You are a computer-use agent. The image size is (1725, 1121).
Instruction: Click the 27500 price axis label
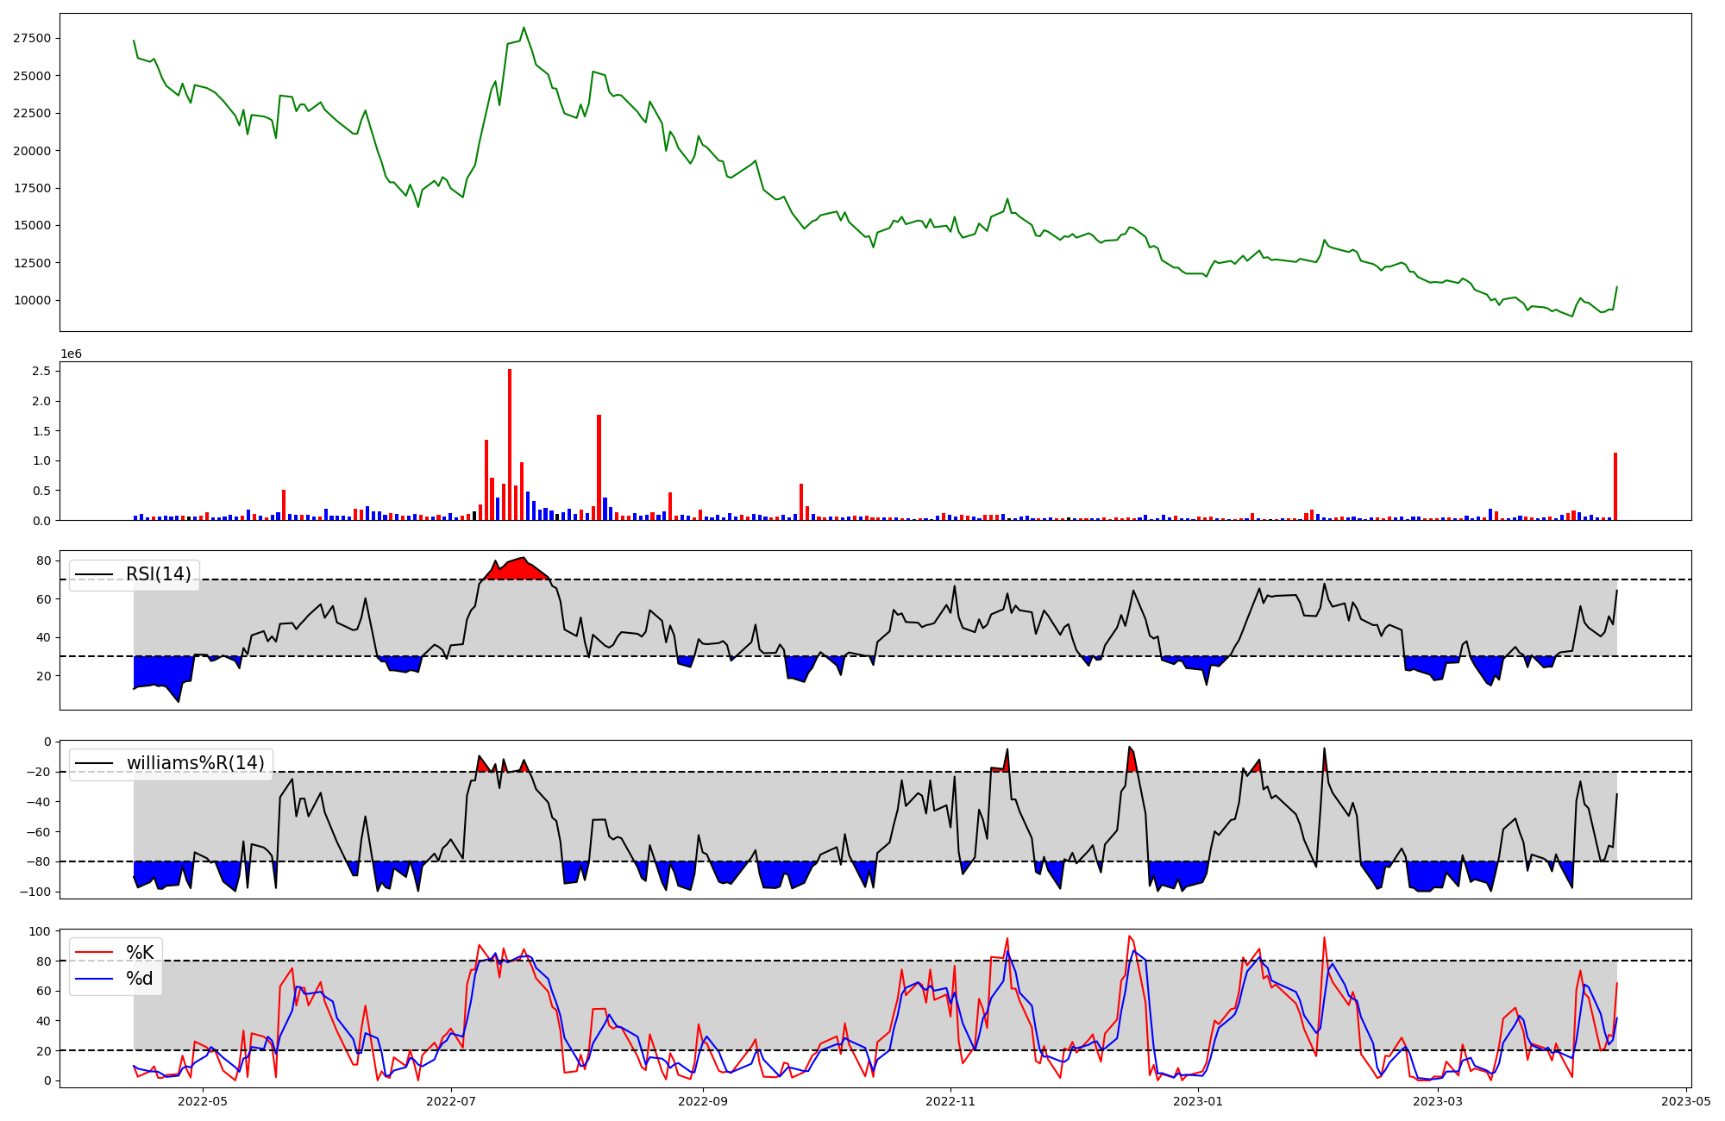click(32, 38)
